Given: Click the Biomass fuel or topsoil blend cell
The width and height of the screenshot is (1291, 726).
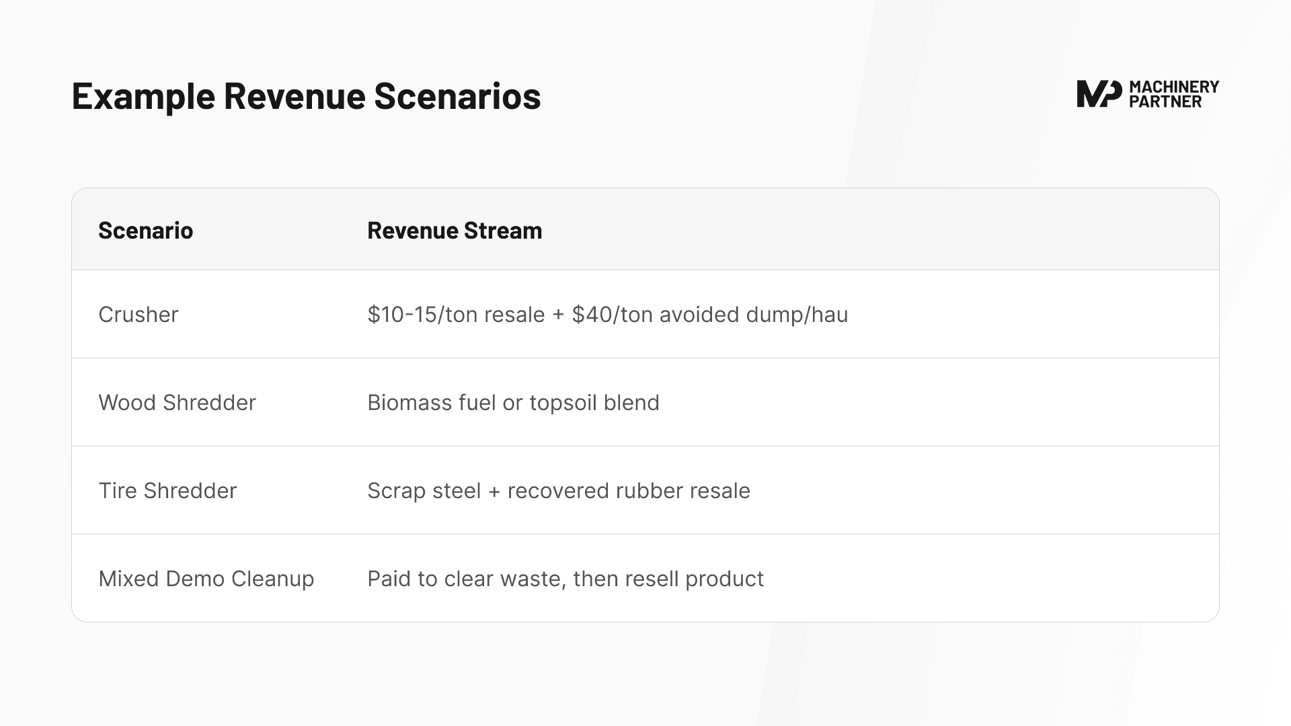Looking at the screenshot, I should (513, 402).
